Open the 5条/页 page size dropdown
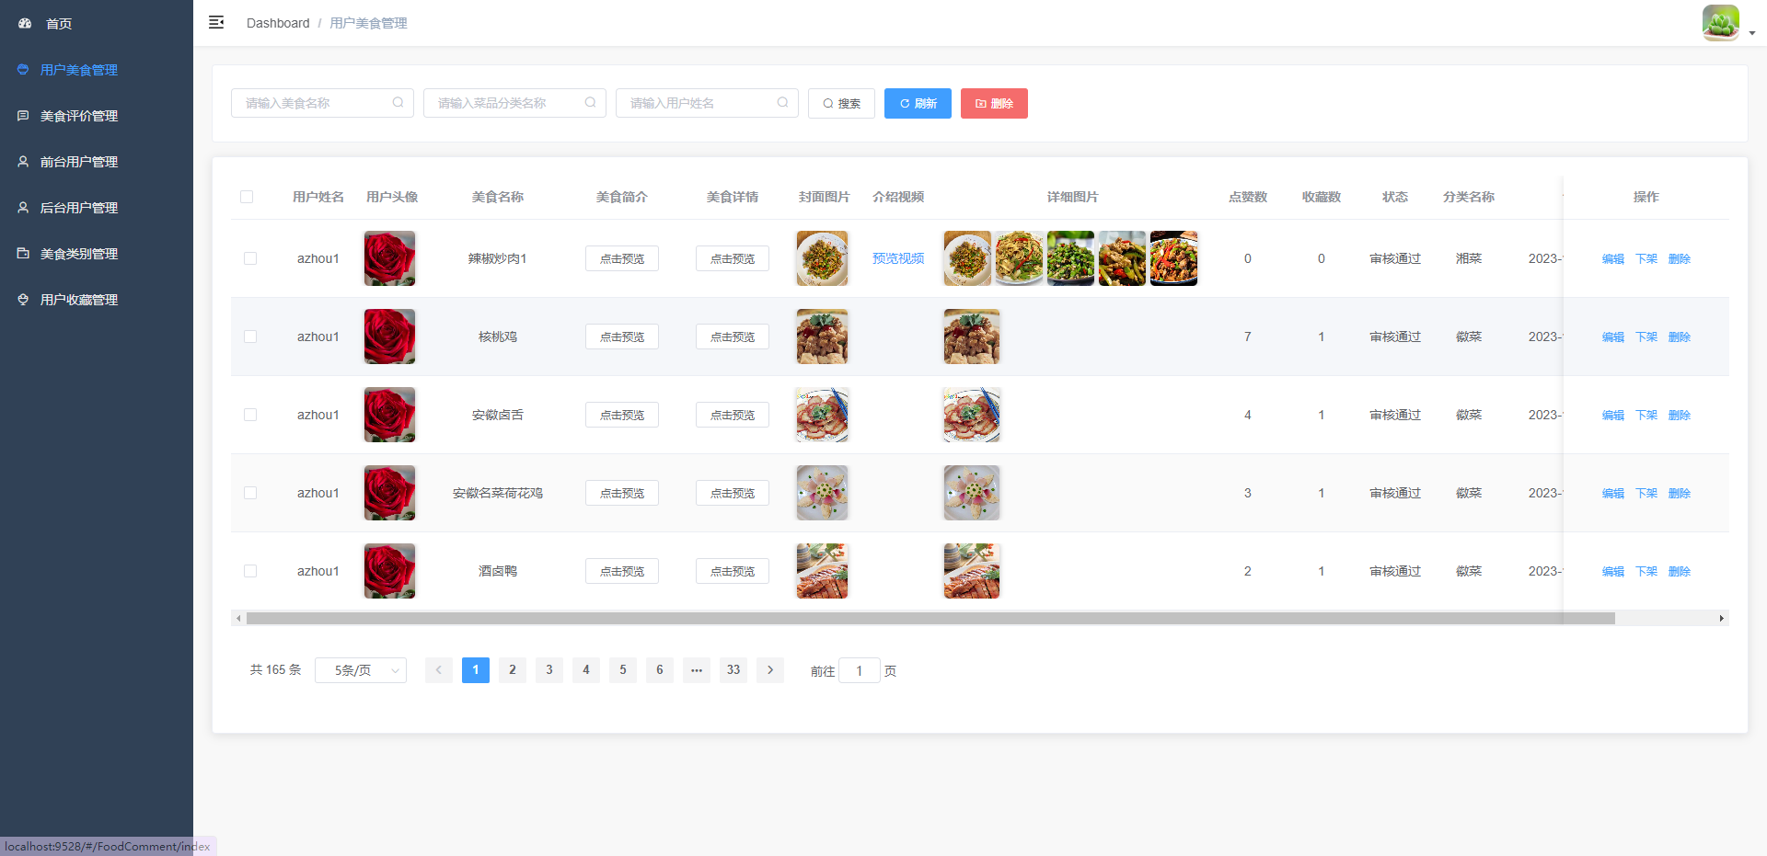This screenshot has height=856, width=1767. 360,670
